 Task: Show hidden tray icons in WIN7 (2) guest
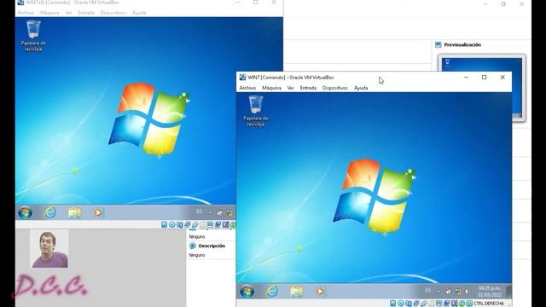tap(210, 212)
